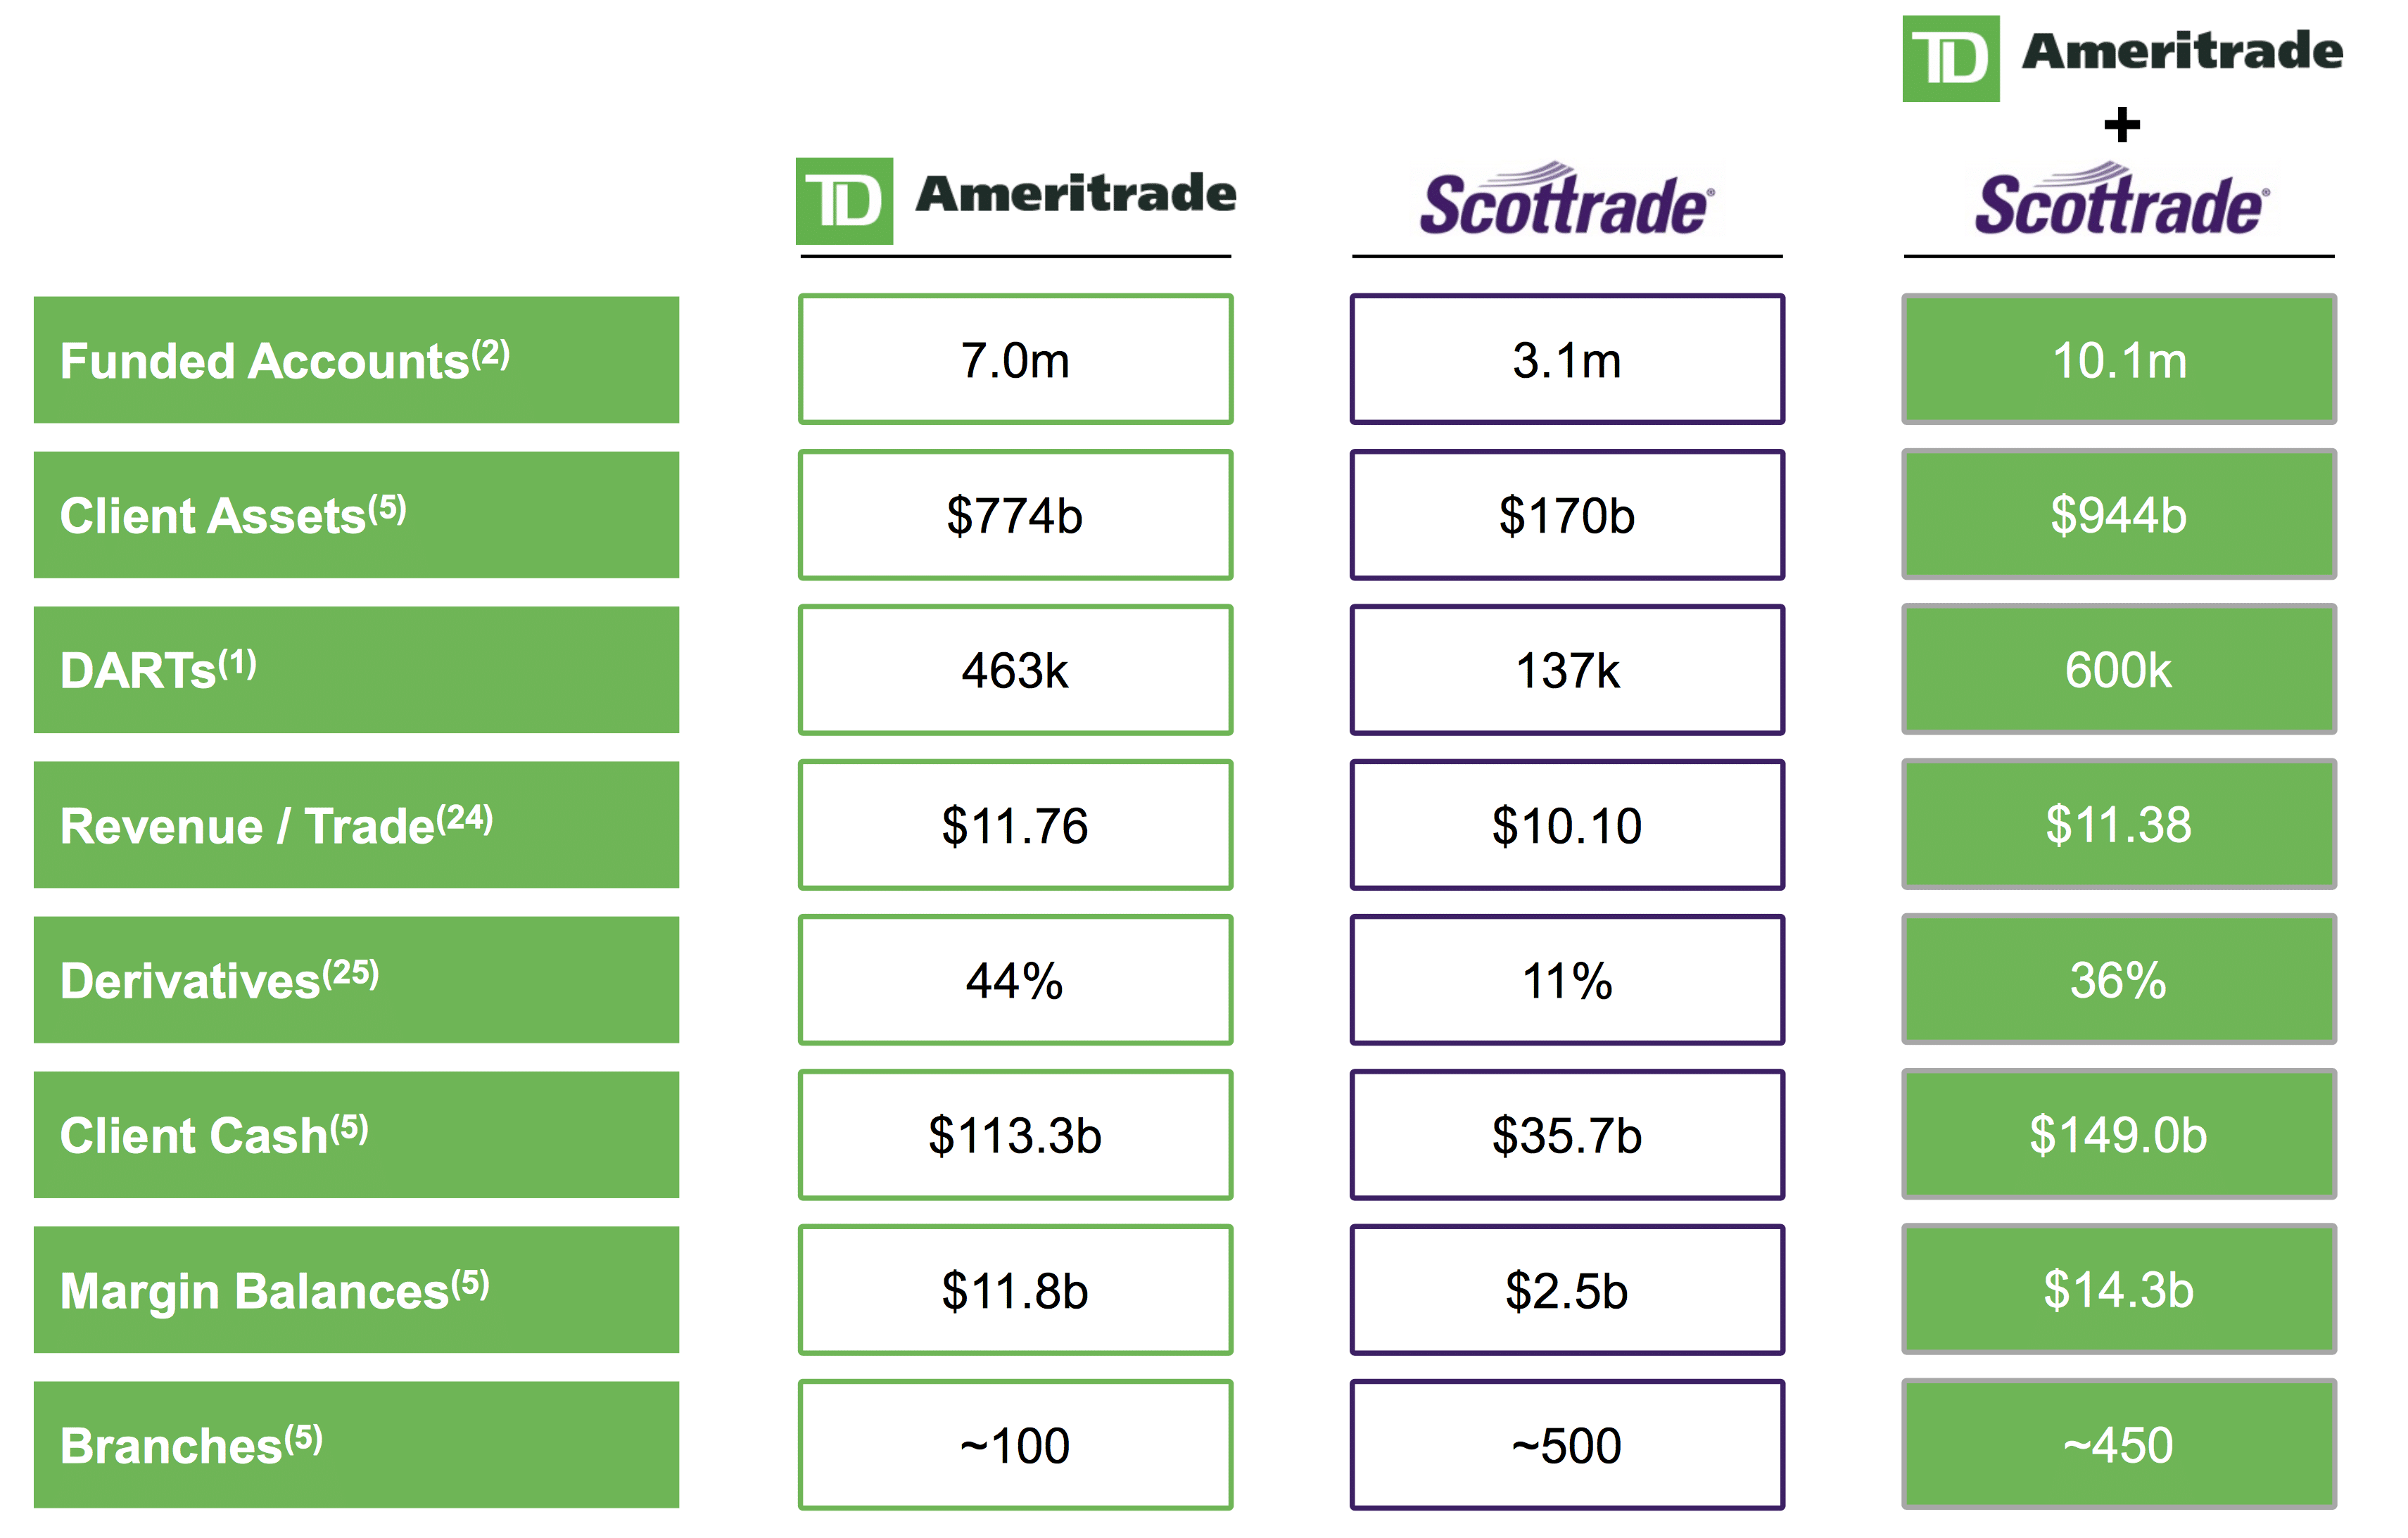Click the DARTs row label
The image size is (2408, 1538).
click(356, 670)
